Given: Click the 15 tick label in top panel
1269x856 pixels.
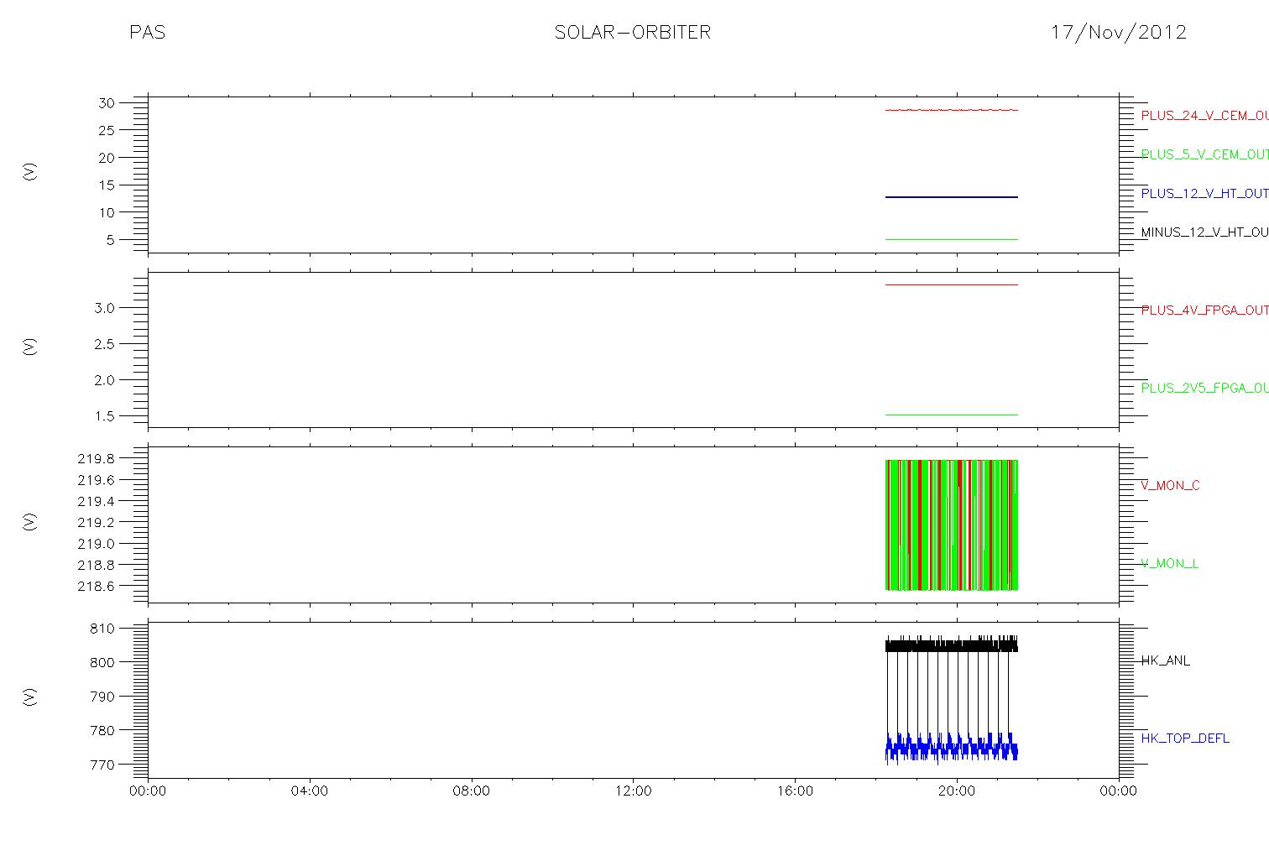Looking at the screenshot, I should [107, 185].
